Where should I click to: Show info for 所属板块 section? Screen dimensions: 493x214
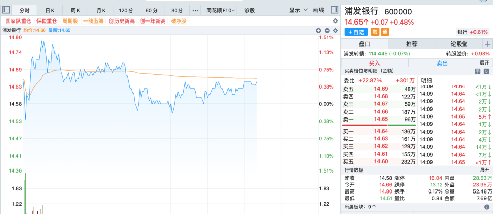click(x=487, y=207)
